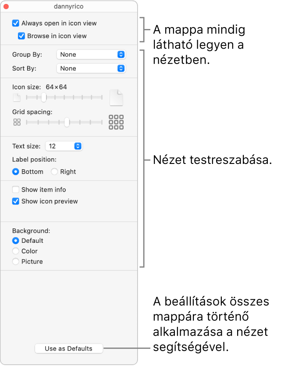This screenshot has width=295, height=366.
Task: Select Bottom label position radio button
Action: pos(16,172)
